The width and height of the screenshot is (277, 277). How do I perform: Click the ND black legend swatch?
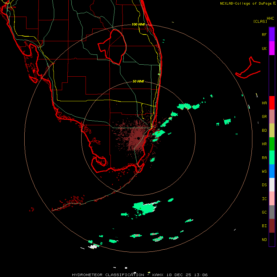click(272, 239)
